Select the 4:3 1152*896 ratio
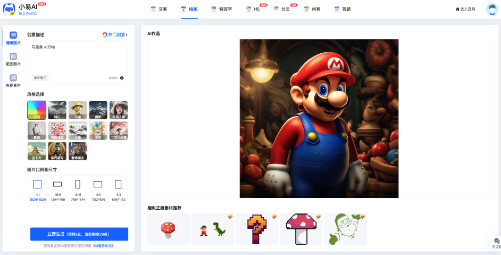501x255 pixels. 98,191
